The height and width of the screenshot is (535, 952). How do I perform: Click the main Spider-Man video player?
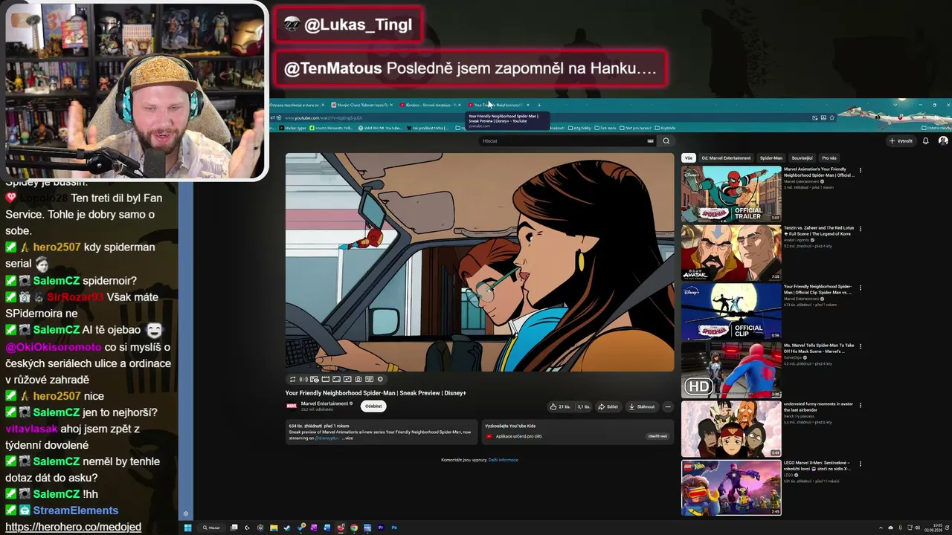click(x=480, y=262)
